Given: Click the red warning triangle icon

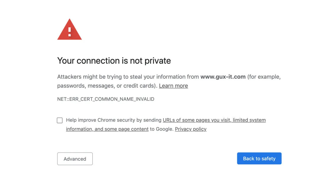Looking at the screenshot, I should 70,29.
